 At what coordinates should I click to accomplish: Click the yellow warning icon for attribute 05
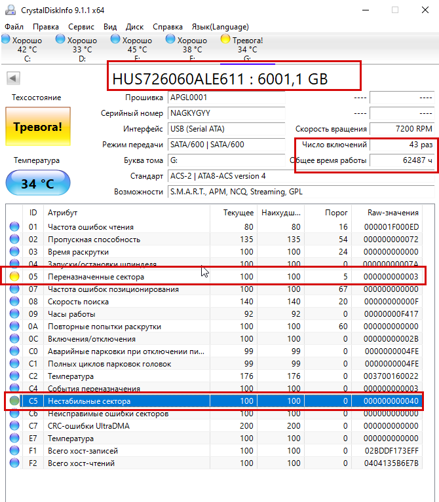pyautogui.click(x=14, y=276)
